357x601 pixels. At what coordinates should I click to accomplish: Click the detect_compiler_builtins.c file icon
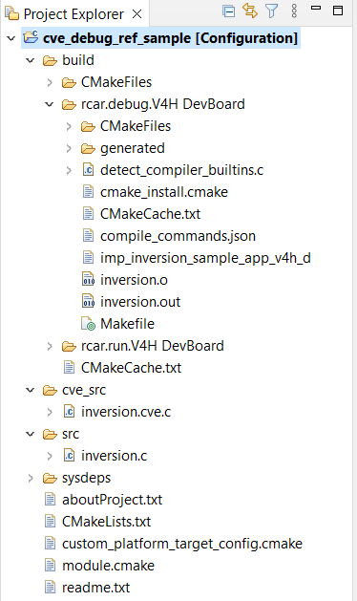(x=88, y=170)
